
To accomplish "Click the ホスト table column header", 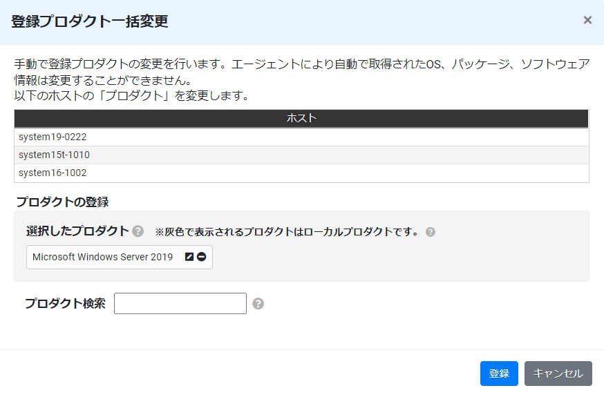I will (301, 118).
